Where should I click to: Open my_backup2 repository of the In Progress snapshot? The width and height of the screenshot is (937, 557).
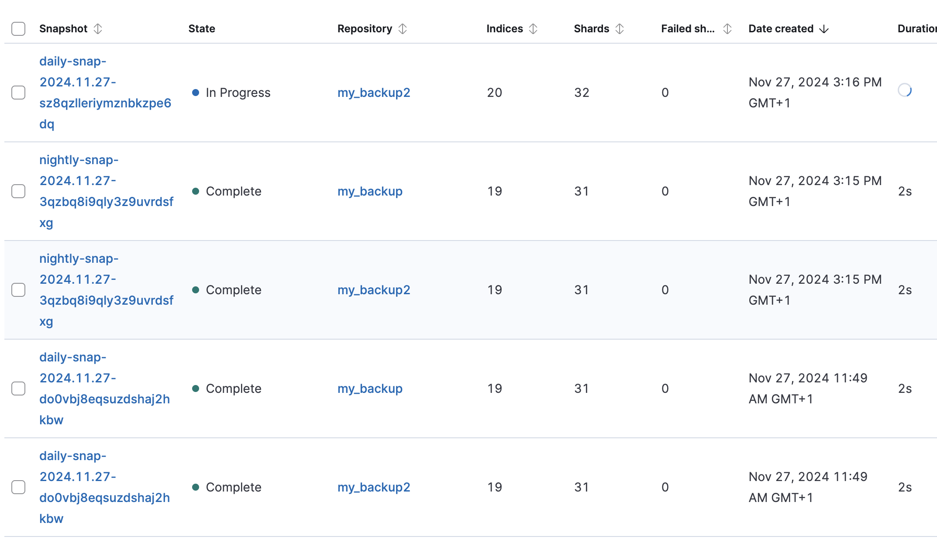tap(374, 93)
